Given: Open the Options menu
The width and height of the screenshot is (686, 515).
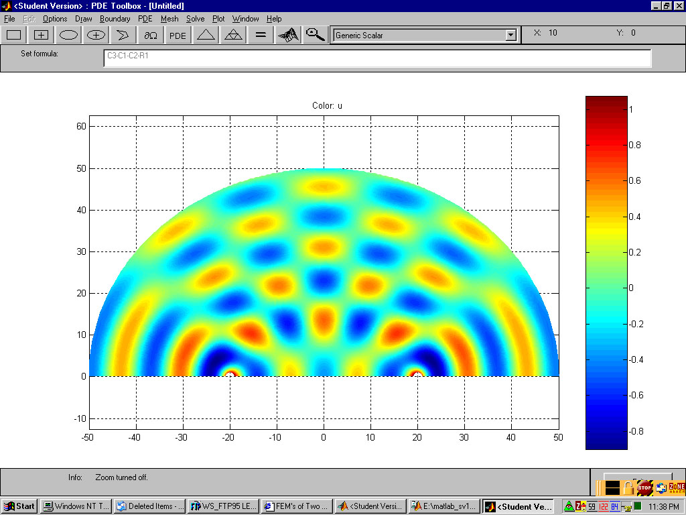Looking at the screenshot, I should 55,19.
